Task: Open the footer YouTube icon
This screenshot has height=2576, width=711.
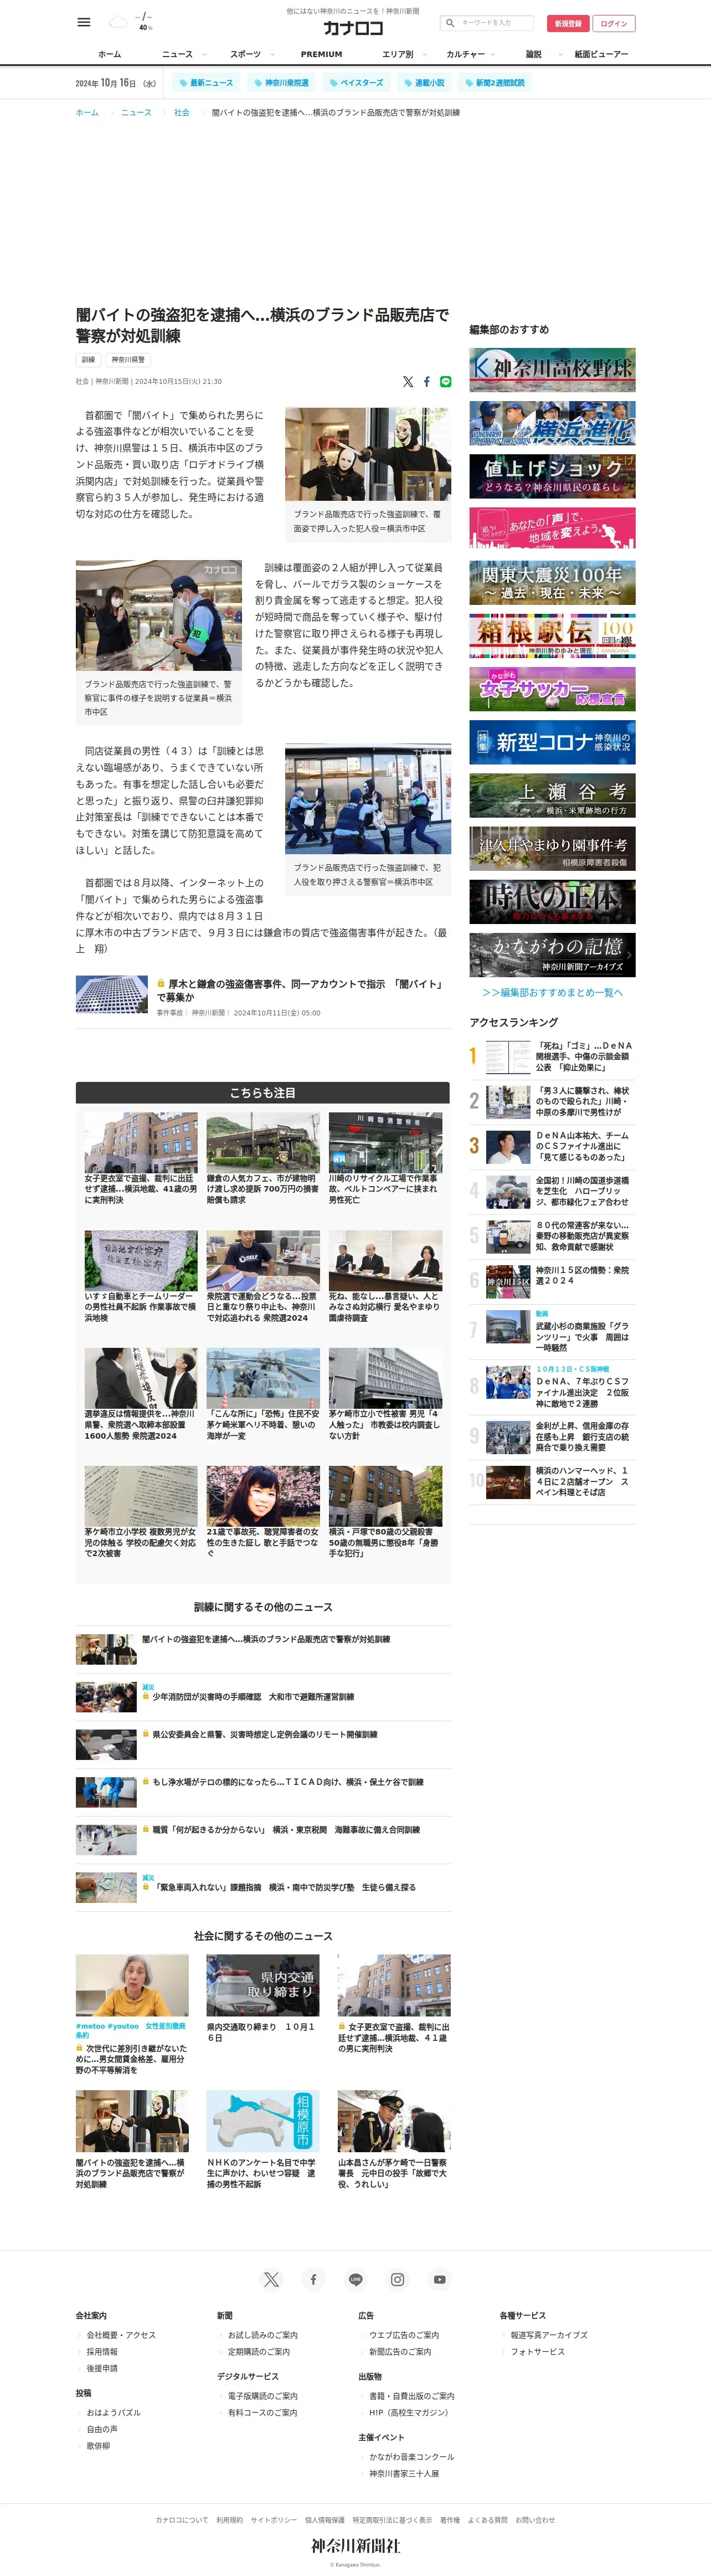Action: pyautogui.click(x=439, y=2279)
